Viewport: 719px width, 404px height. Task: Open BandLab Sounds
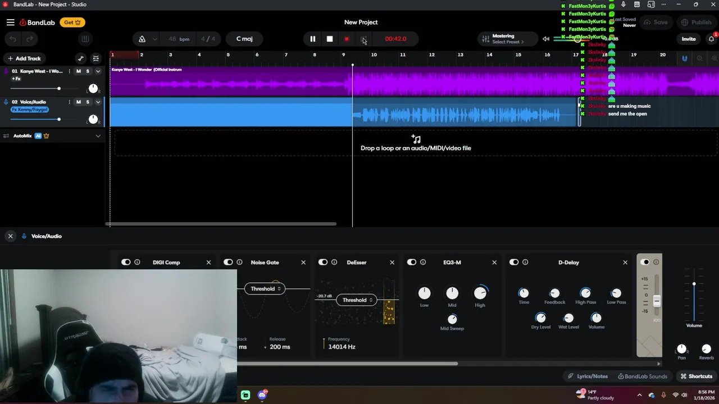643,377
